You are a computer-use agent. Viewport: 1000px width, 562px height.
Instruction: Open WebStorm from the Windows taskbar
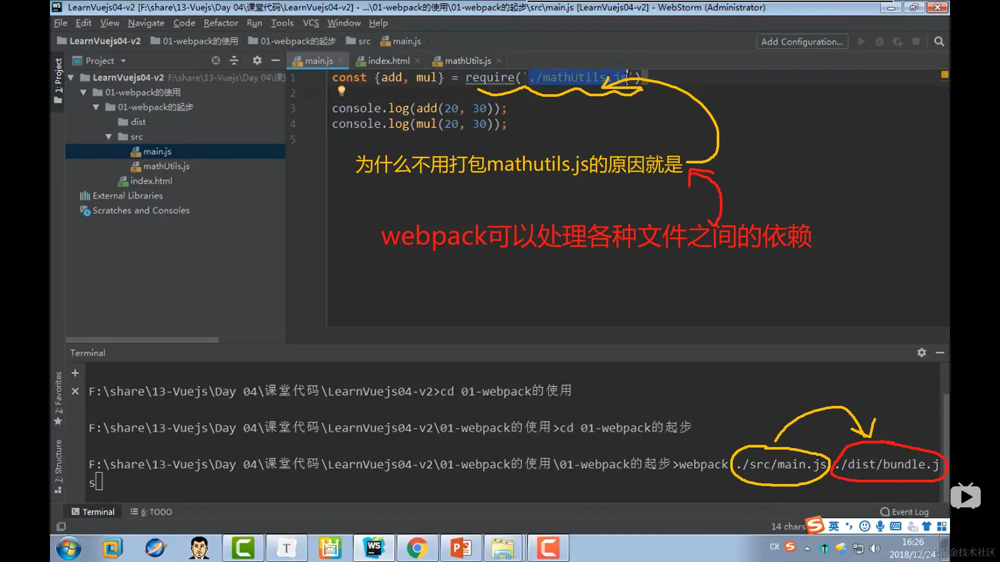(x=374, y=547)
